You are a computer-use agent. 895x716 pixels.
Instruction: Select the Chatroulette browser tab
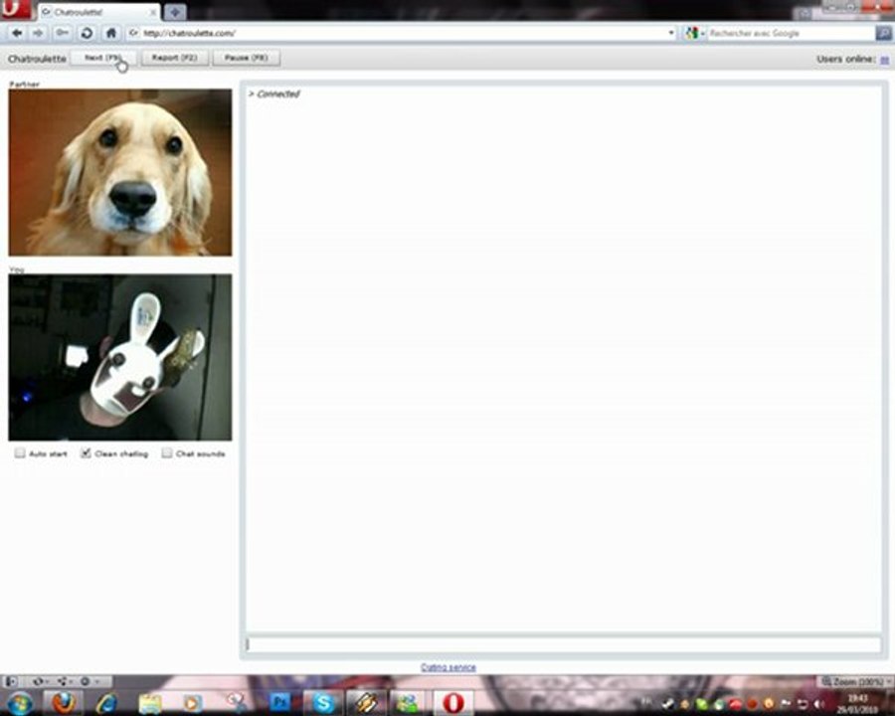[x=98, y=11]
